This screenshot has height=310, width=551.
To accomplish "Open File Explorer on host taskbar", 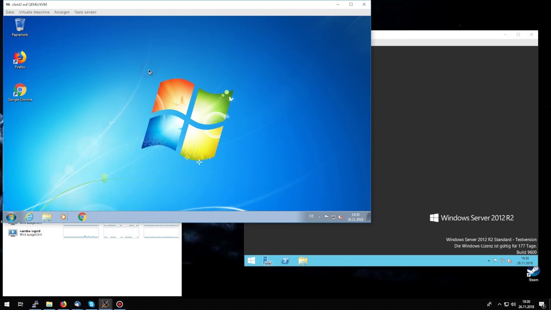I will click(49, 304).
